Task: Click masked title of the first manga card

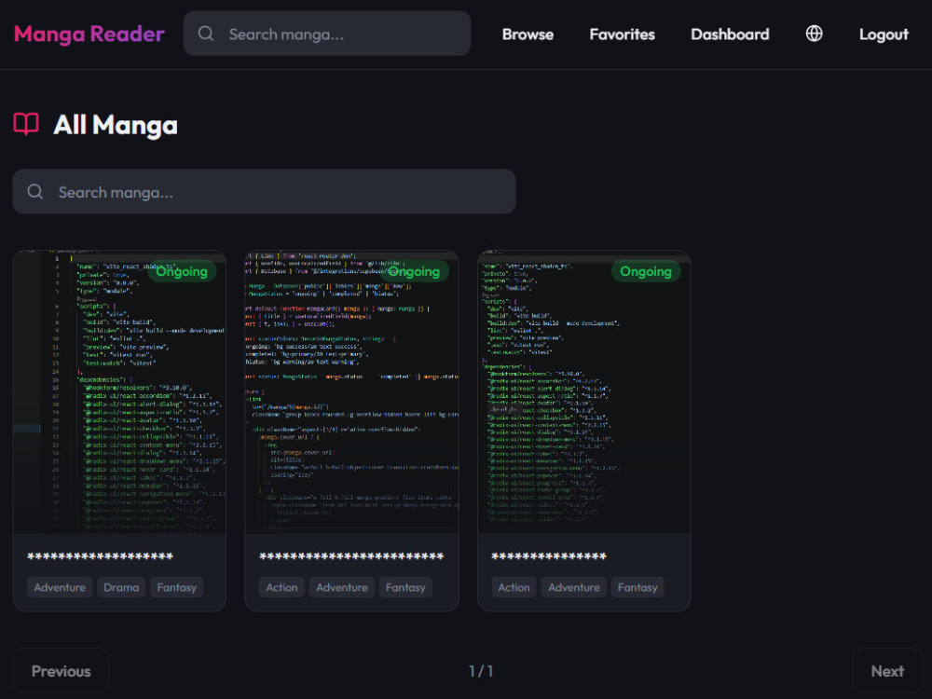Action: tap(100, 557)
